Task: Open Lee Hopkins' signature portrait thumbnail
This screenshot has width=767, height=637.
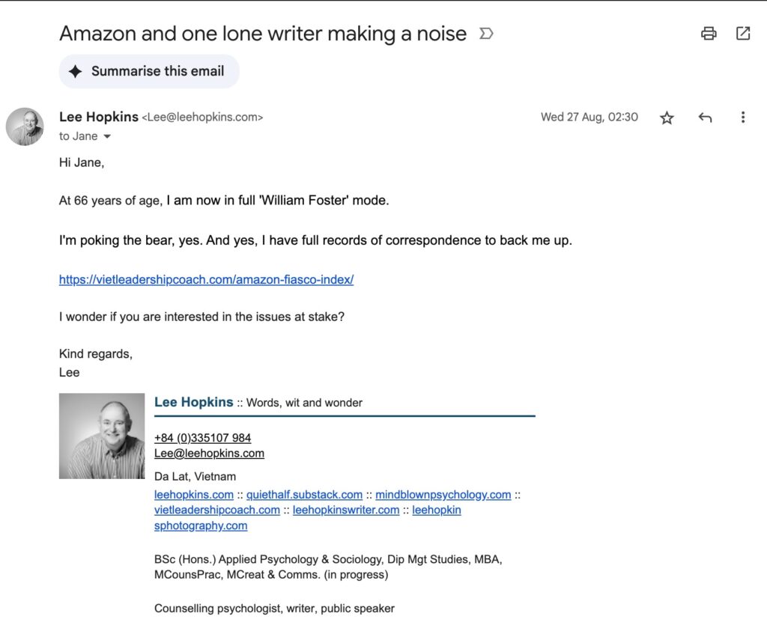Action: 102,435
